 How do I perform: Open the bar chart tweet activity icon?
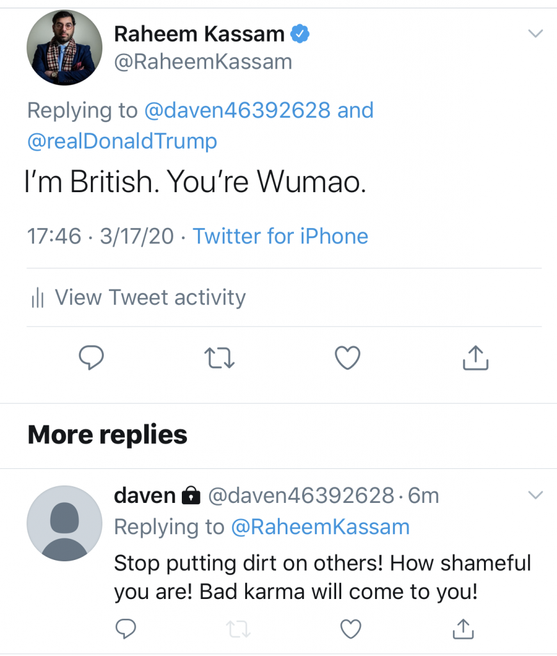[x=38, y=298]
